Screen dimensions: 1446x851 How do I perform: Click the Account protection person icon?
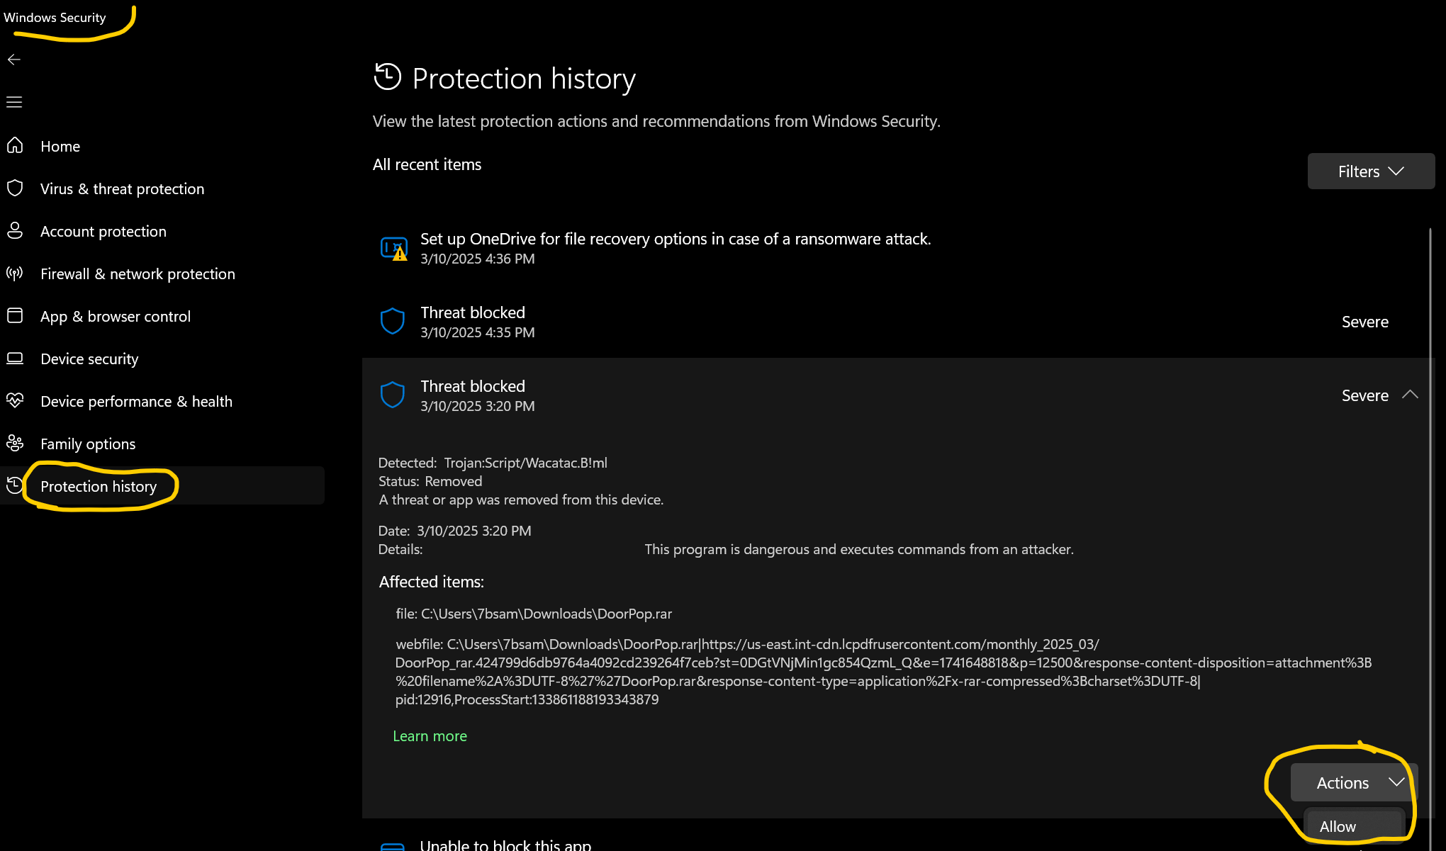(15, 231)
